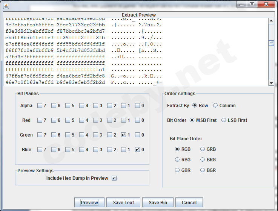Click hex row starting 9e7cfbafcab5fffc
This screenshot has height=211, width=278.
click(83, 25)
